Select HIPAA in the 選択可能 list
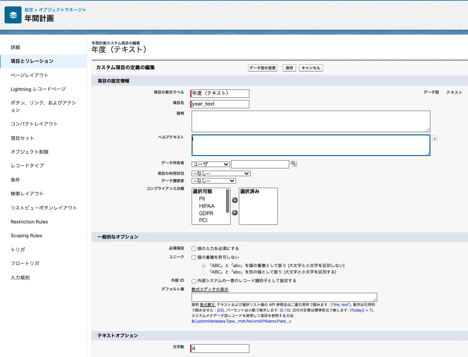 tap(207, 206)
